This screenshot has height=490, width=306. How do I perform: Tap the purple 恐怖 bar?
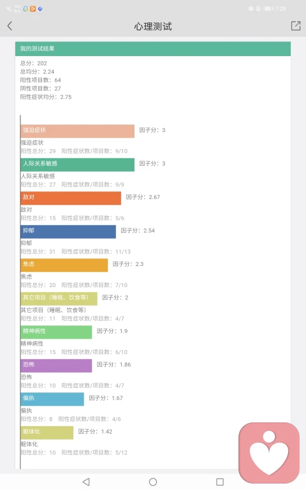56,366
